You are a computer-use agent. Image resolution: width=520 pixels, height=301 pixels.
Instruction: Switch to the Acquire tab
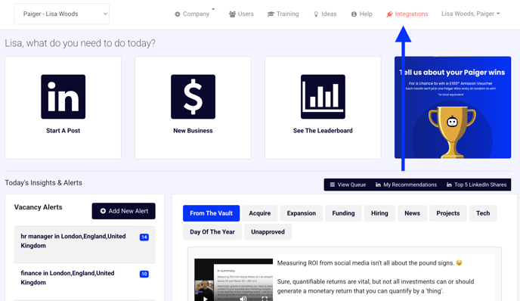click(260, 213)
